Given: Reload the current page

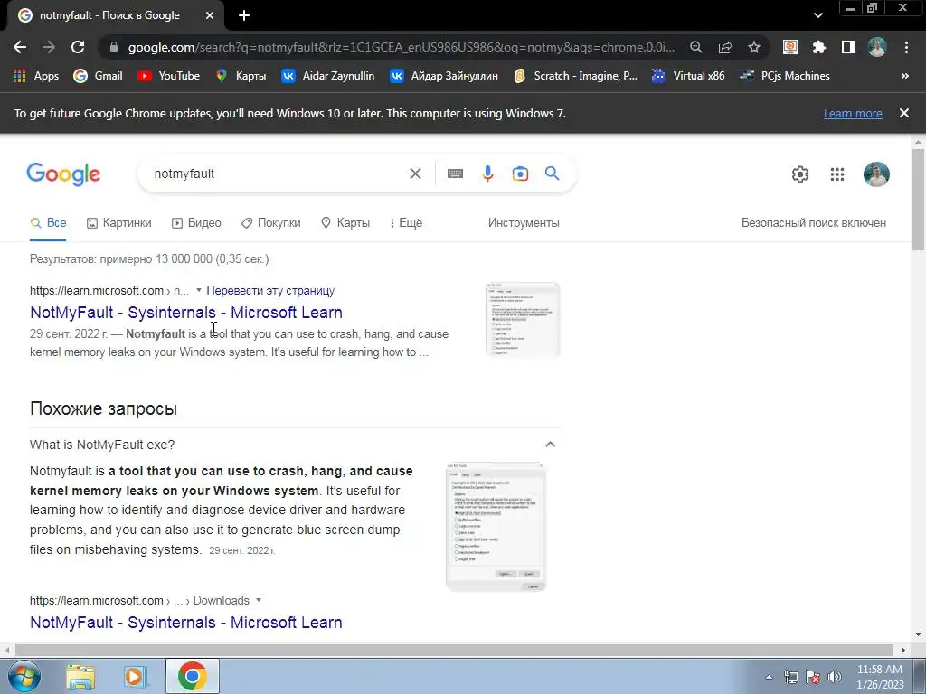Looking at the screenshot, I should click(78, 47).
